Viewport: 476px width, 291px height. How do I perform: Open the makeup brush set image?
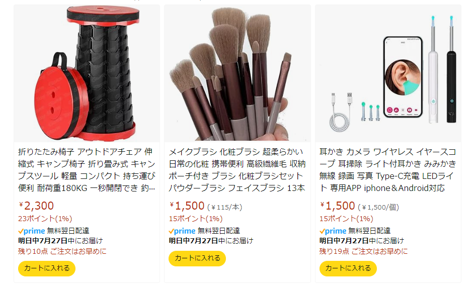237,74
